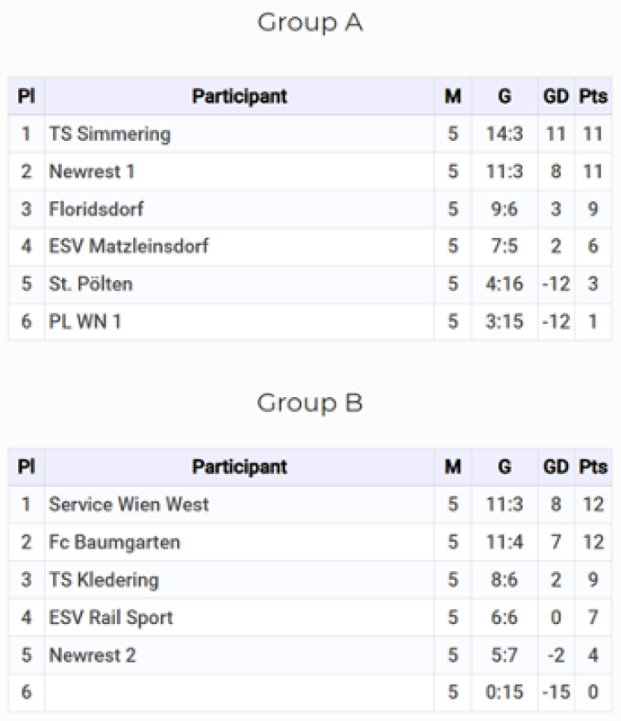Click the Participant header in Group B table

tap(239, 467)
